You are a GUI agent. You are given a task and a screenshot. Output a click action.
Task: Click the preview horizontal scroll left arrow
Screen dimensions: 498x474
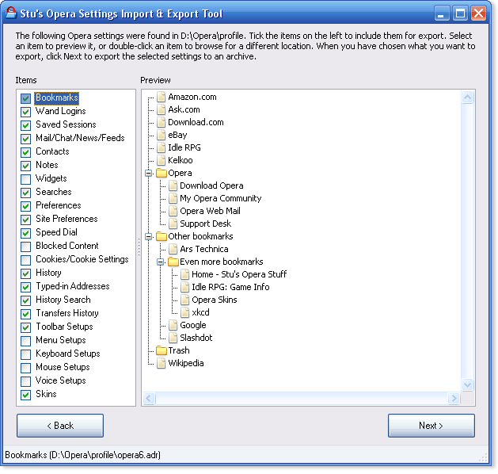point(150,398)
